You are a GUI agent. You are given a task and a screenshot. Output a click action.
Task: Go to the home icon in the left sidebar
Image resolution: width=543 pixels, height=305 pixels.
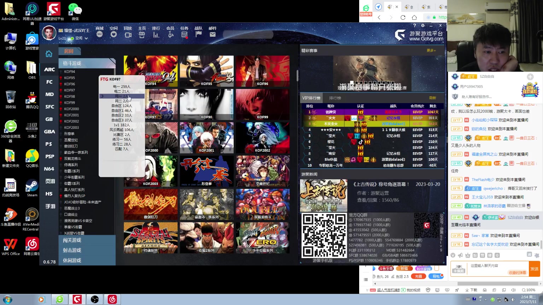(x=49, y=54)
